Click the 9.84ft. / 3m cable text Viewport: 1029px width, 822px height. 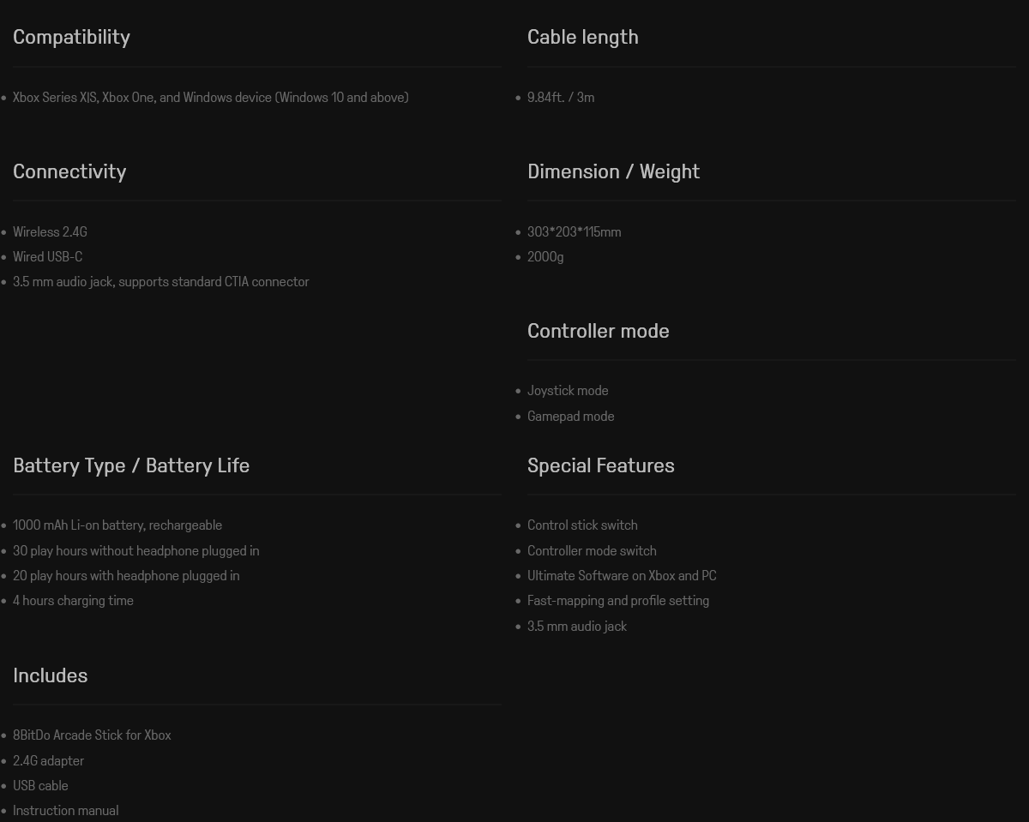coord(561,98)
